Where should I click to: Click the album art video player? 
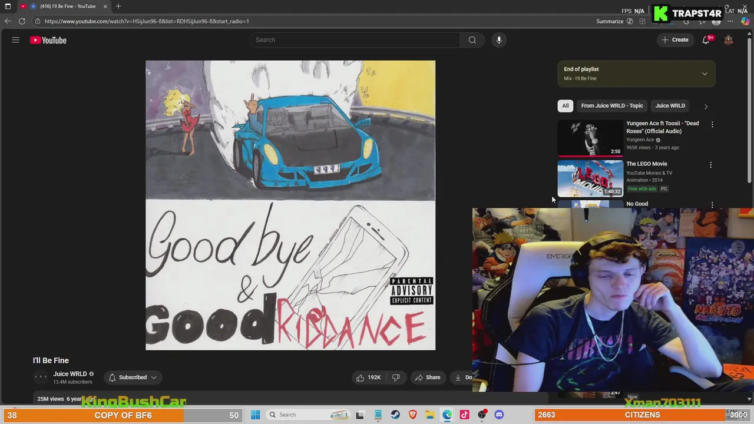(290, 205)
